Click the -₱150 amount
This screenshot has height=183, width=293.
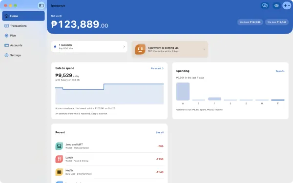160,159
